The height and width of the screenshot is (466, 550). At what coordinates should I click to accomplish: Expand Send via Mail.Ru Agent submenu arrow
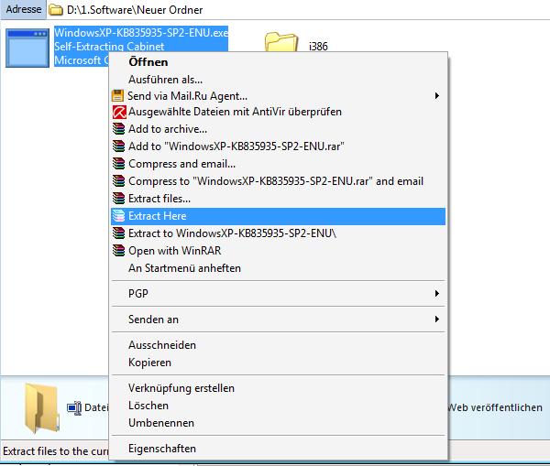(x=436, y=95)
